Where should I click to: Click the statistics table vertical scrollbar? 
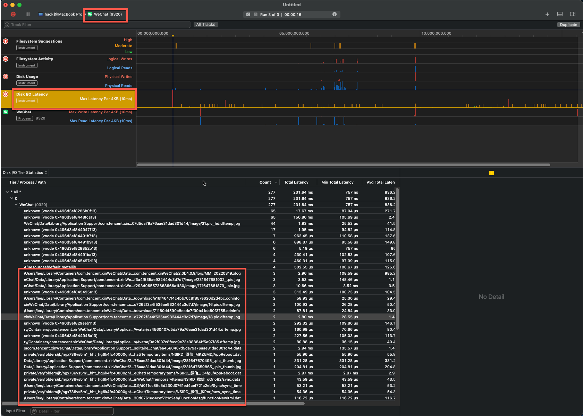coord(397,259)
